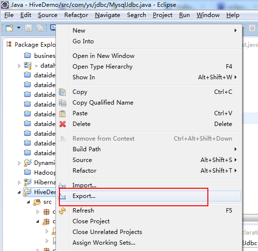Open the Project menu
Image resolution: width=258 pixels, height=251 pixels.
tap(163, 15)
